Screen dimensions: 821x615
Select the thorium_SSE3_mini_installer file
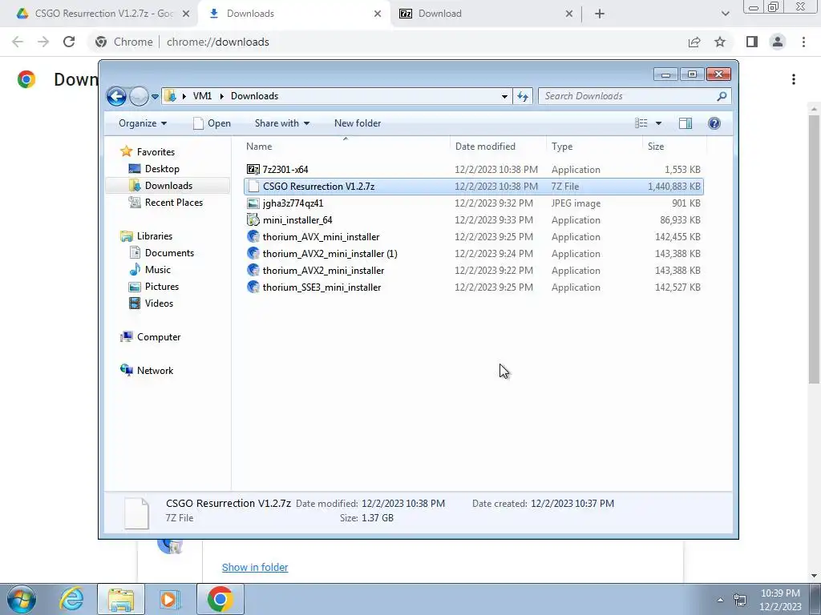[x=473, y=287]
